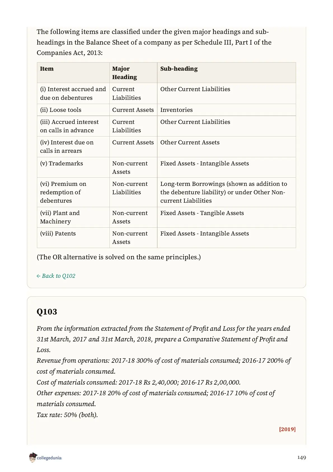Click Fixed Assets - Tangible Assets cell
This screenshot has width=333, height=472.
[x=226, y=217]
